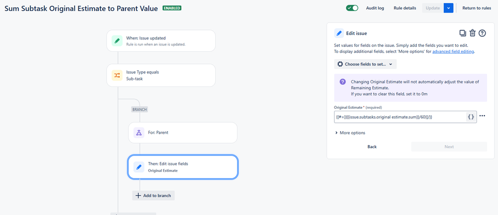Click the pencil icon on Edit issue fields action
This screenshot has height=215, width=498.
139,167
